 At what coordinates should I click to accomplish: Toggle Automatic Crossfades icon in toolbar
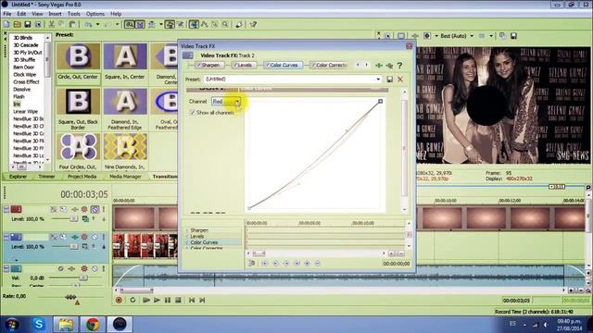140,25
